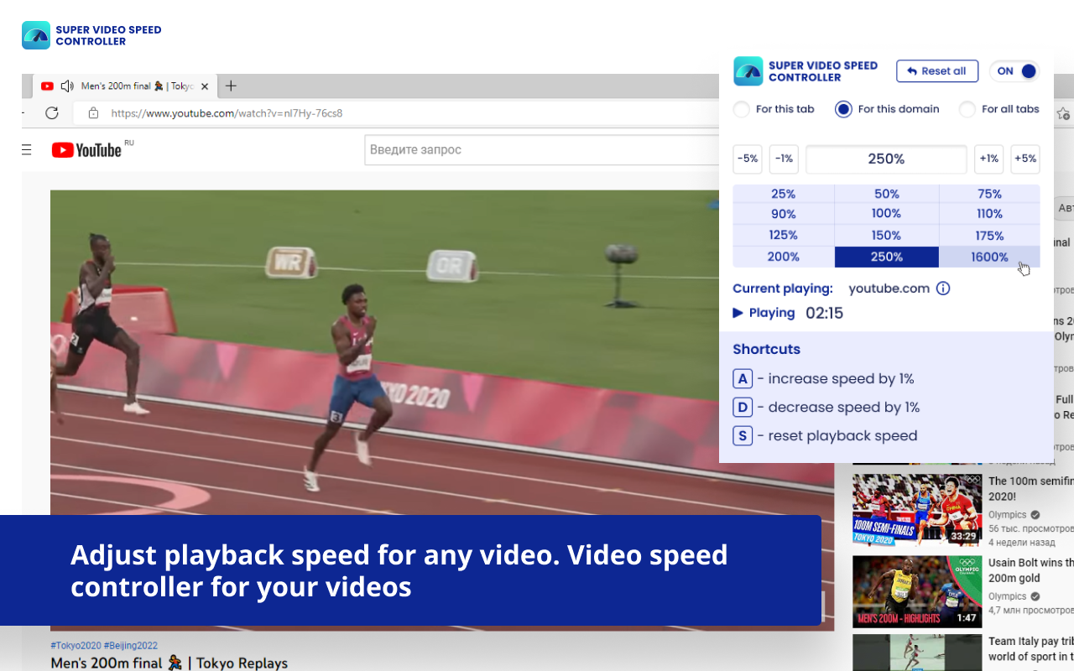Screen dimensions: 1074x671
Task: Mute the tab via its speaker icon
Action: 66,86
